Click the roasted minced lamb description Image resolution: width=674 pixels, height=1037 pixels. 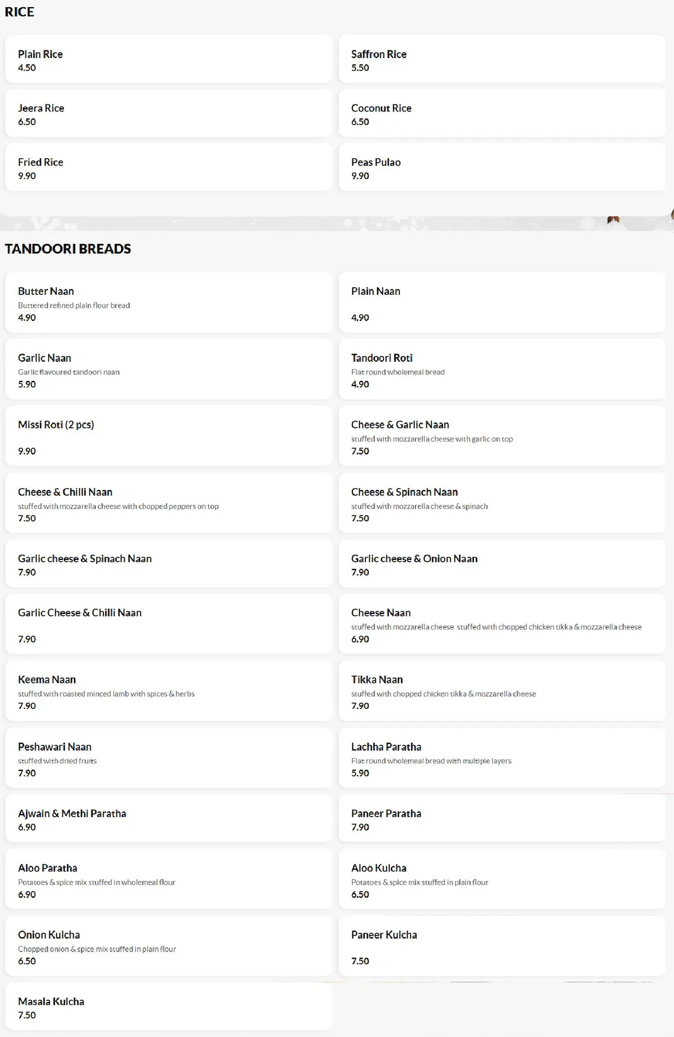click(106, 694)
